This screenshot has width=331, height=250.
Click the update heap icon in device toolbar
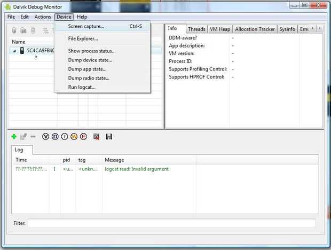(x=23, y=30)
